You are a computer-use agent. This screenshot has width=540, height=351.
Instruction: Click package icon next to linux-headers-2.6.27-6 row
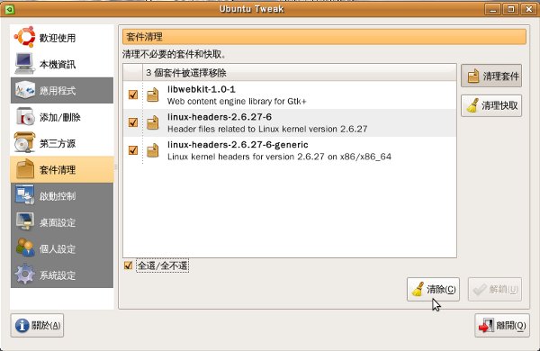[x=153, y=123]
